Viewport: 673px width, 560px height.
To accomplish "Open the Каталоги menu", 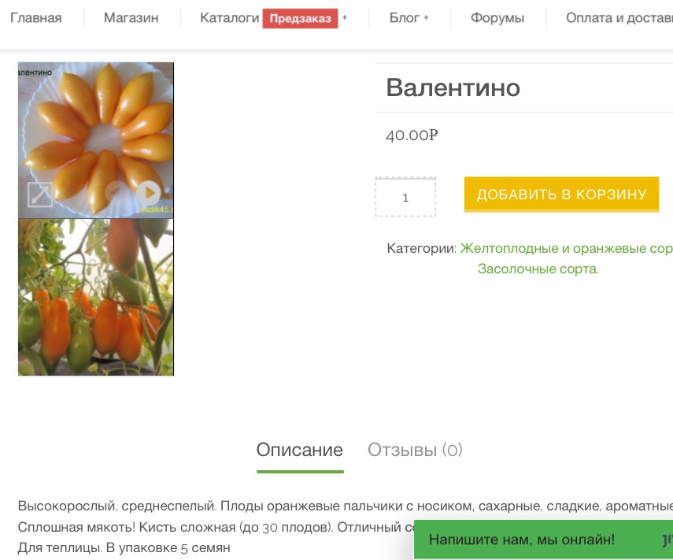I will click(x=229, y=18).
